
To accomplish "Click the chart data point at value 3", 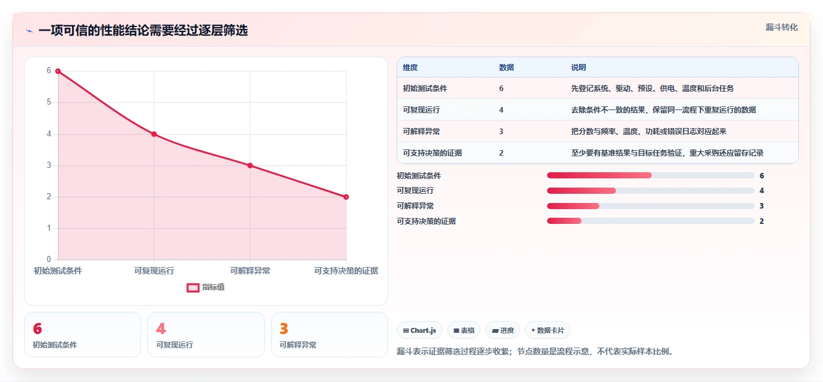I will pyautogui.click(x=250, y=165).
